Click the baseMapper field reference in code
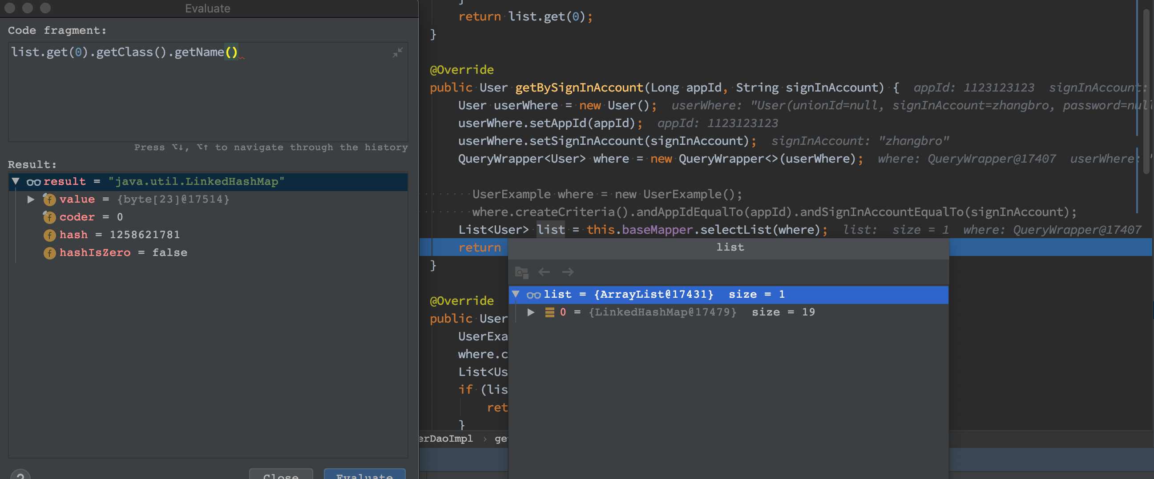This screenshot has width=1154, height=479. click(x=657, y=230)
